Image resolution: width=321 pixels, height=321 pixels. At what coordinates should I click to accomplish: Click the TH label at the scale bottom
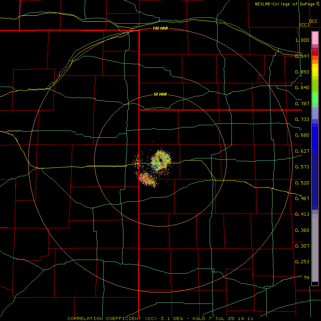(x=306, y=277)
